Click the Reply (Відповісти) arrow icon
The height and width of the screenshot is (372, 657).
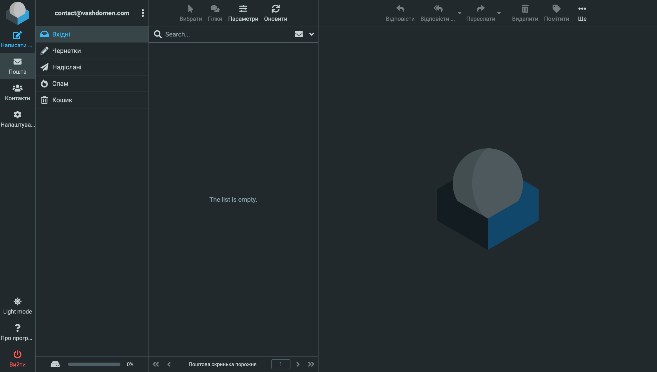click(400, 9)
